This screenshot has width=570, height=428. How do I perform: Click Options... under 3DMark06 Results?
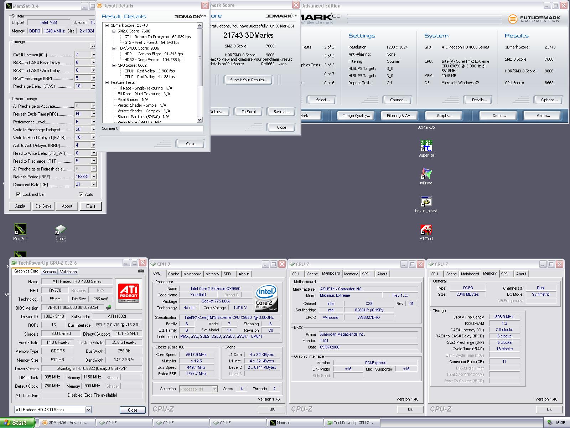549,100
